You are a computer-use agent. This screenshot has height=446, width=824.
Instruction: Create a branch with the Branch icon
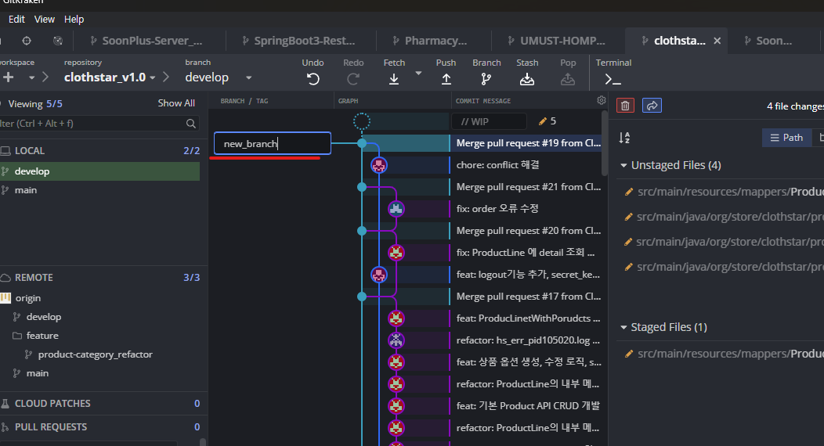(486, 79)
